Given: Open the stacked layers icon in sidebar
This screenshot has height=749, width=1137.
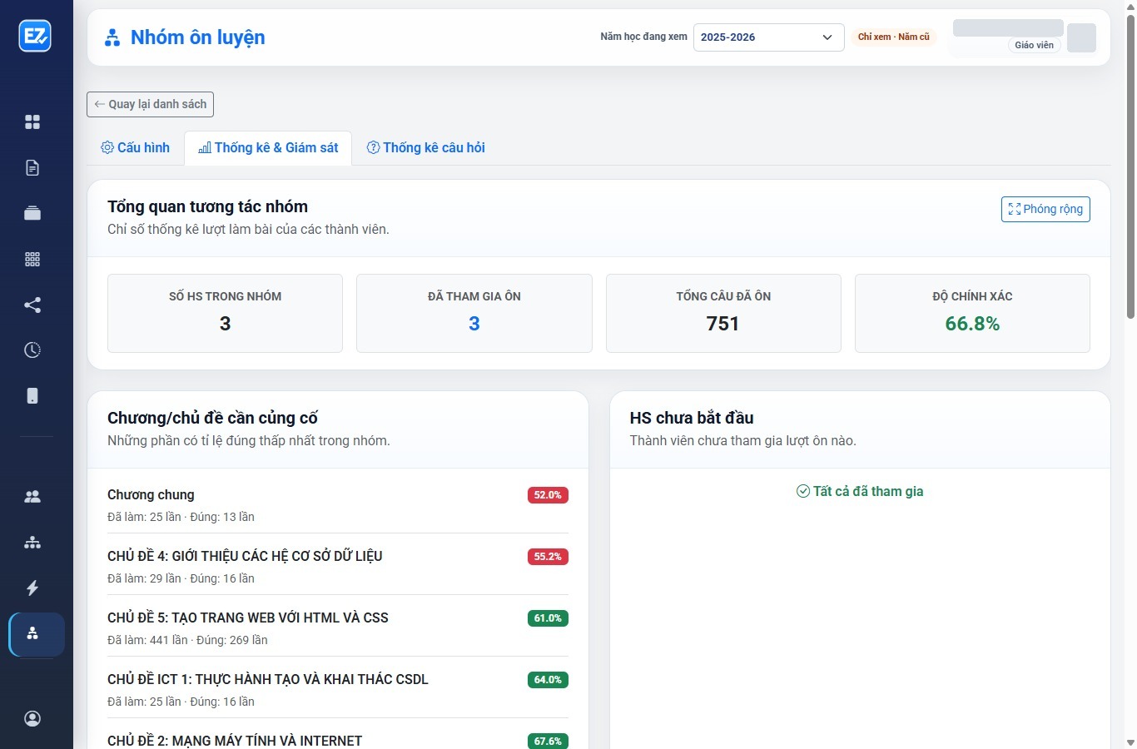Looking at the screenshot, I should [32, 213].
